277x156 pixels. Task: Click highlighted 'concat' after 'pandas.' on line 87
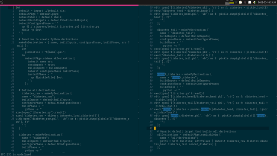coord(205,110)
